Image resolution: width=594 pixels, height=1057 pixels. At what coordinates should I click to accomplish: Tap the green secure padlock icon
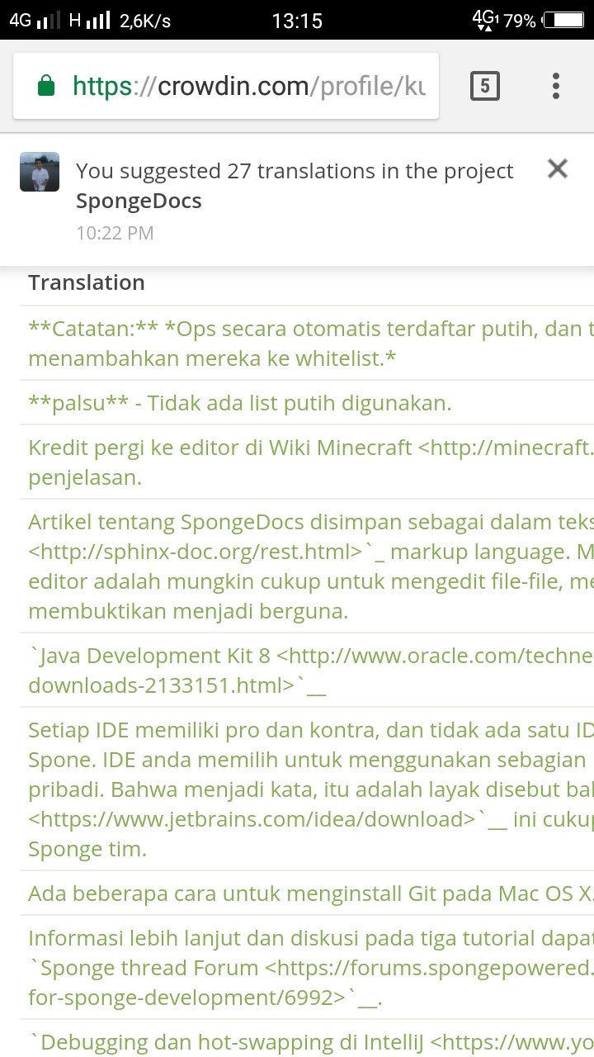[46, 86]
